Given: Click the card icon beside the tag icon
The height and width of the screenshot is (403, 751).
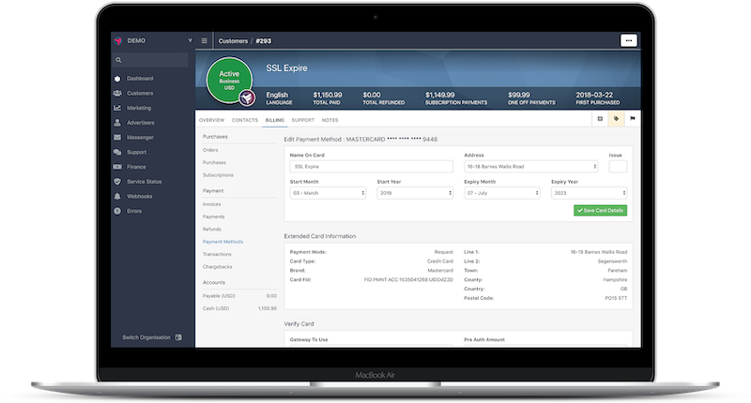Looking at the screenshot, I should coord(600,119).
